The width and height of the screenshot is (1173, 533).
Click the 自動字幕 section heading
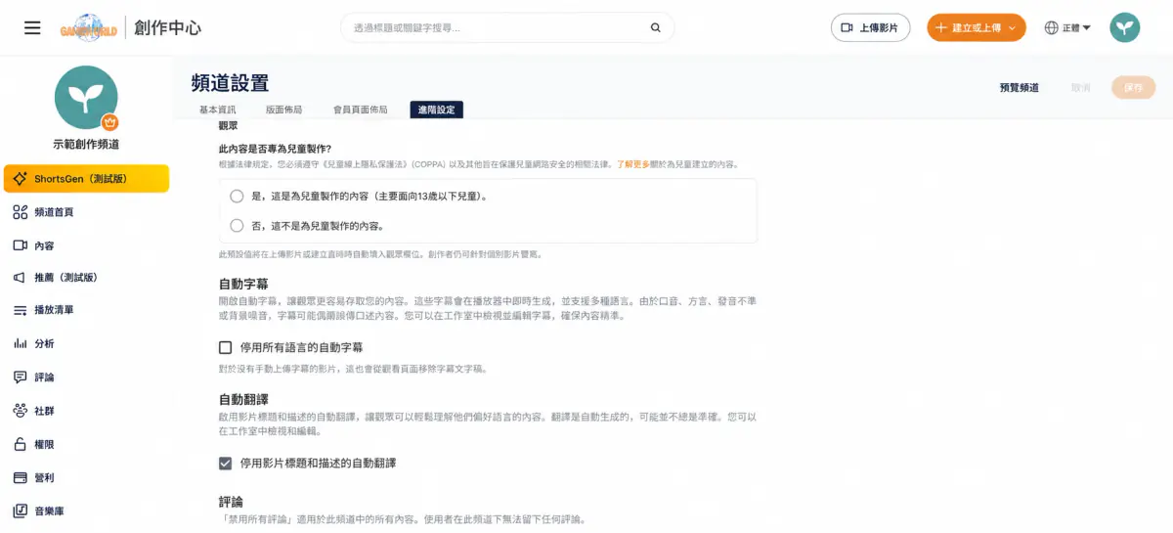[243, 284]
